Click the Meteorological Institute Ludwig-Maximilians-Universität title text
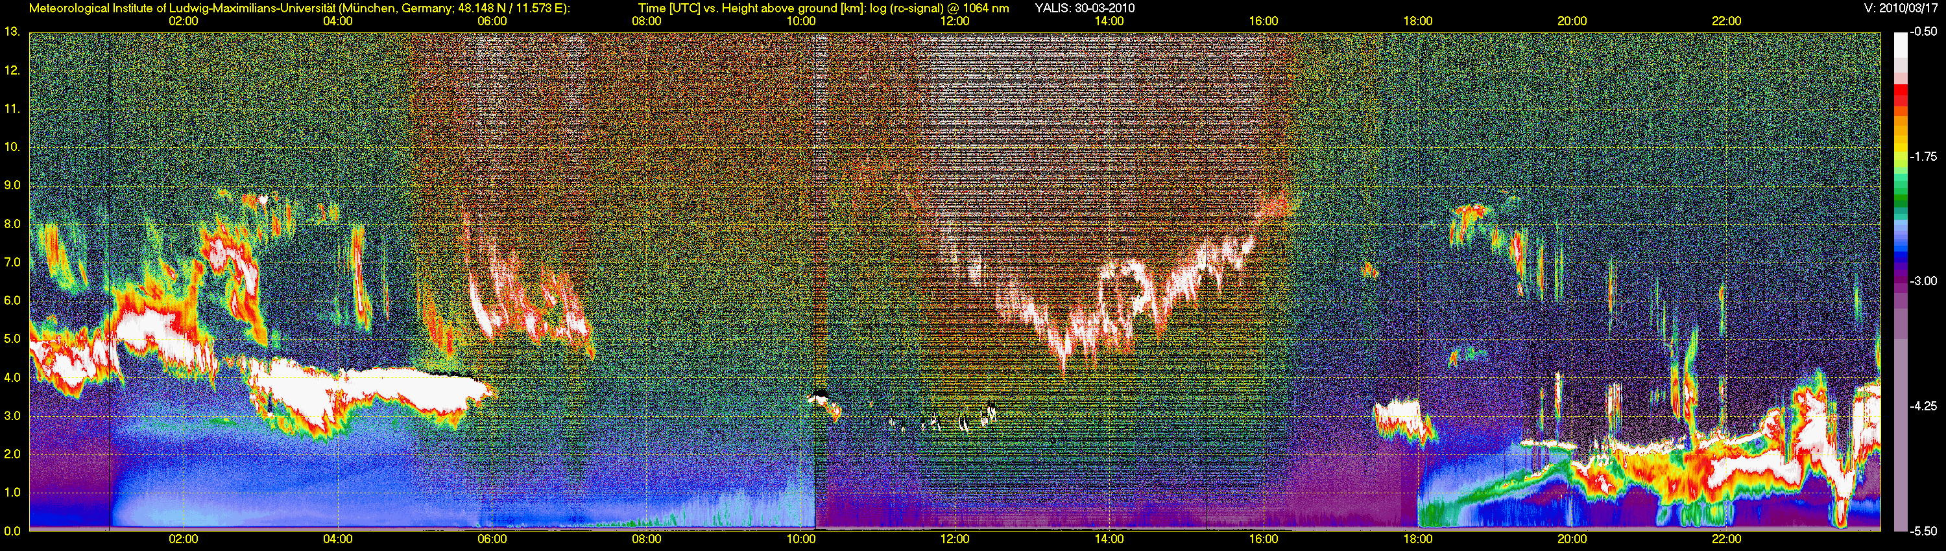Viewport: 1946px width, 551px height. point(300,8)
